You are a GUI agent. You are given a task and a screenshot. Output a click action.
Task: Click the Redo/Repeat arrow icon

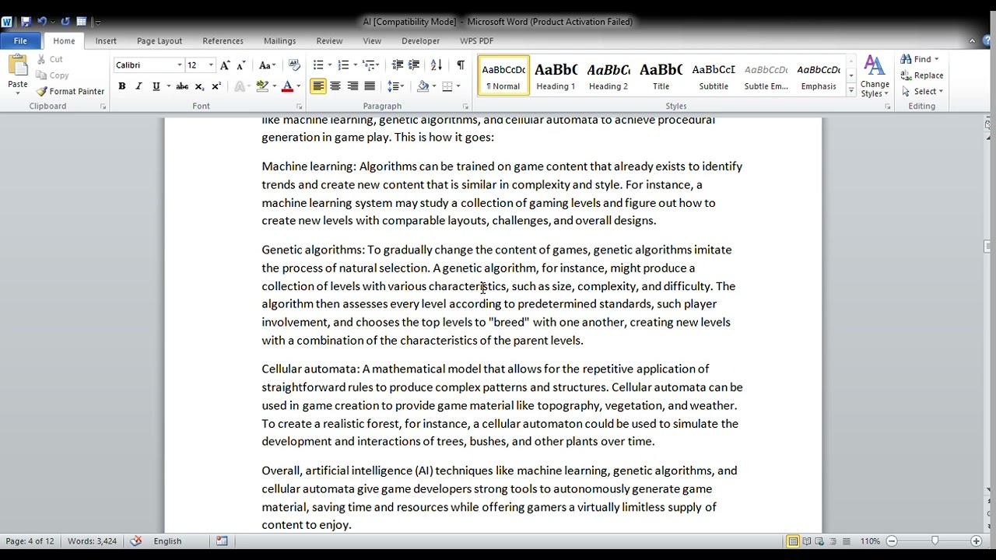(x=65, y=22)
